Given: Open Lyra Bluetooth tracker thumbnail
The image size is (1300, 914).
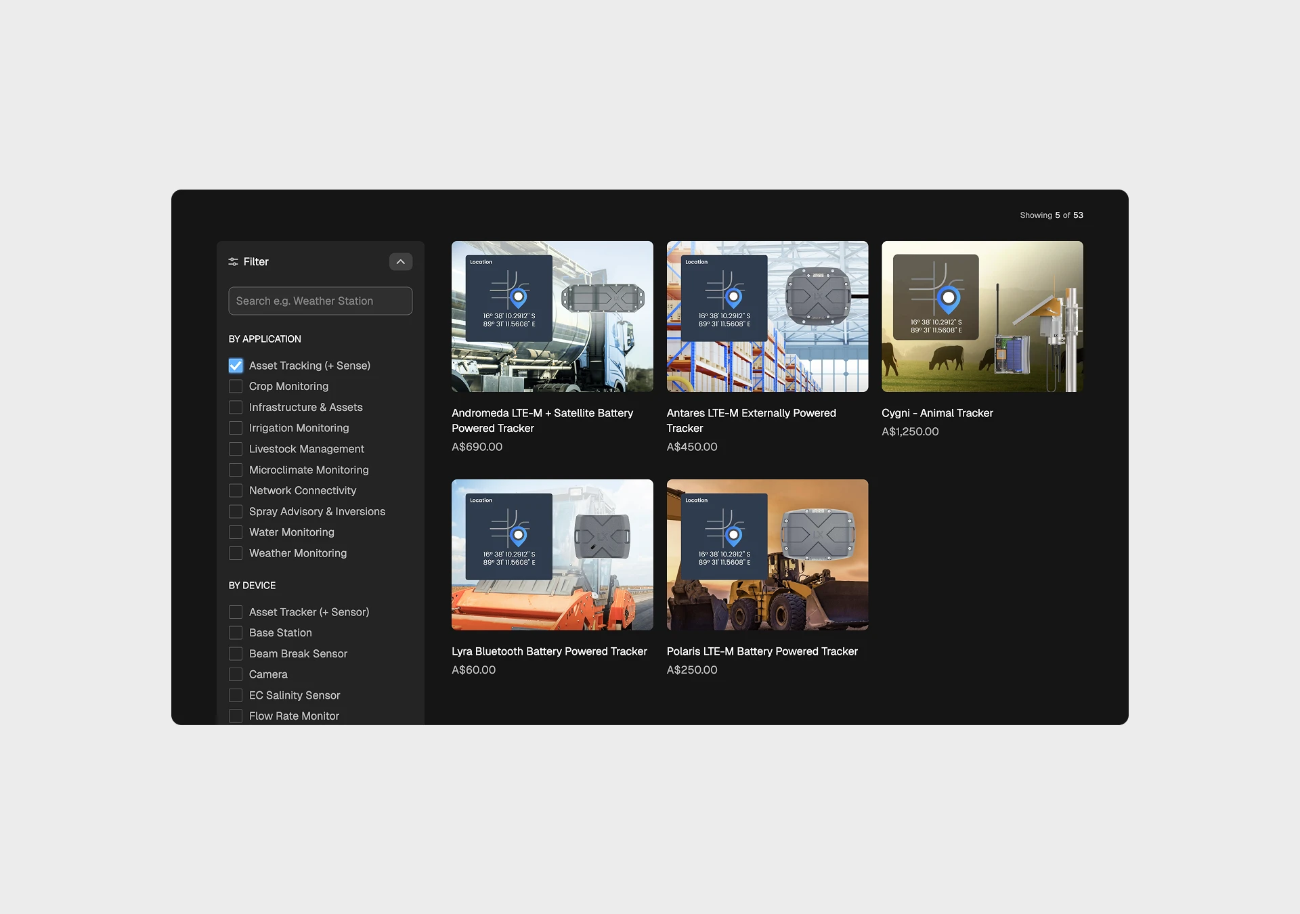Looking at the screenshot, I should [x=552, y=554].
